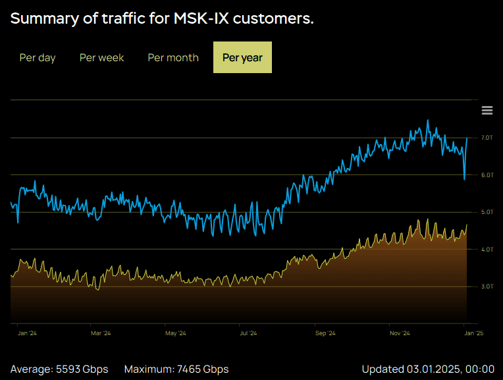Click the 5.0T y-axis label
Viewport: 503px width, 380px height.
(487, 212)
